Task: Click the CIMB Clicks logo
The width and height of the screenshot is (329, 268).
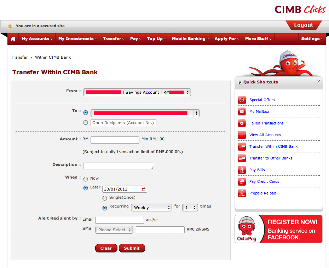Action: (x=300, y=10)
